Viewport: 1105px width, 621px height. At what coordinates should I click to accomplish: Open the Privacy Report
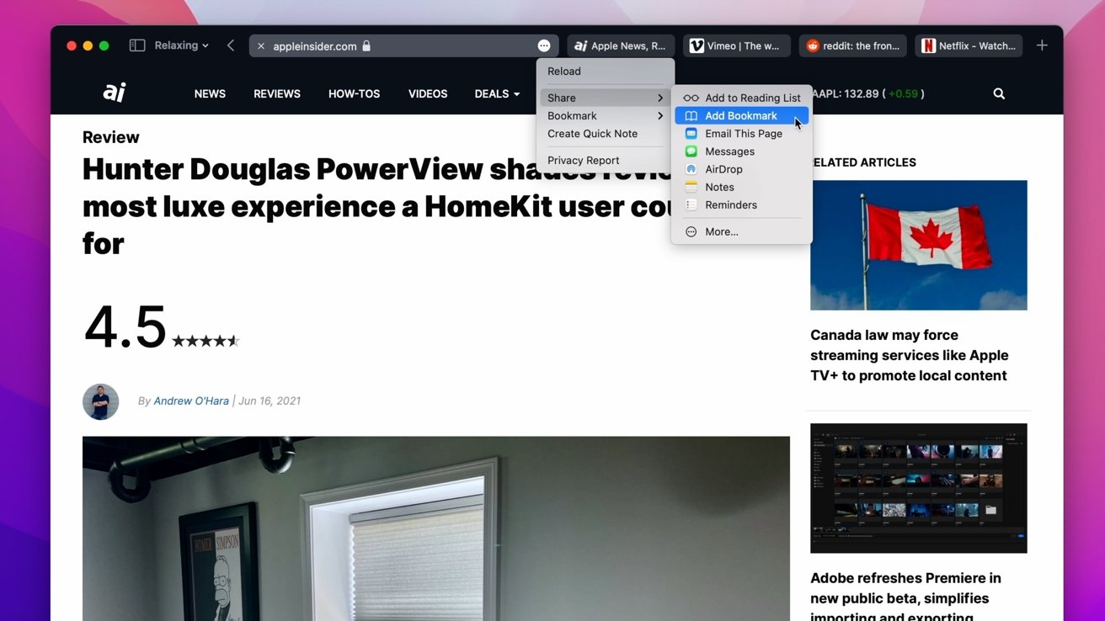[605, 160]
